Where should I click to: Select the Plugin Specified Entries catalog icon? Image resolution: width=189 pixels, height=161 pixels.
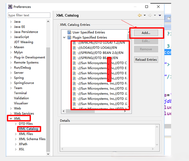69,37
